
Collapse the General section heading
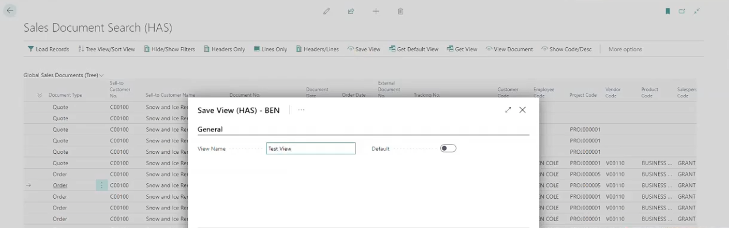pyautogui.click(x=210, y=130)
